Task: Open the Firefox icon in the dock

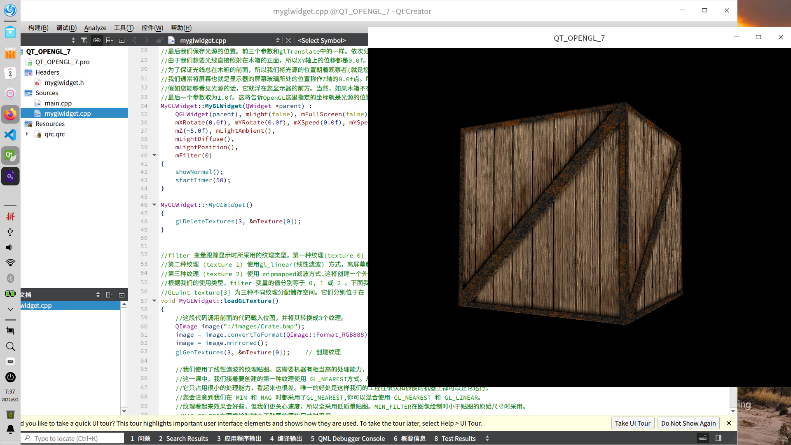Action: click(10, 114)
